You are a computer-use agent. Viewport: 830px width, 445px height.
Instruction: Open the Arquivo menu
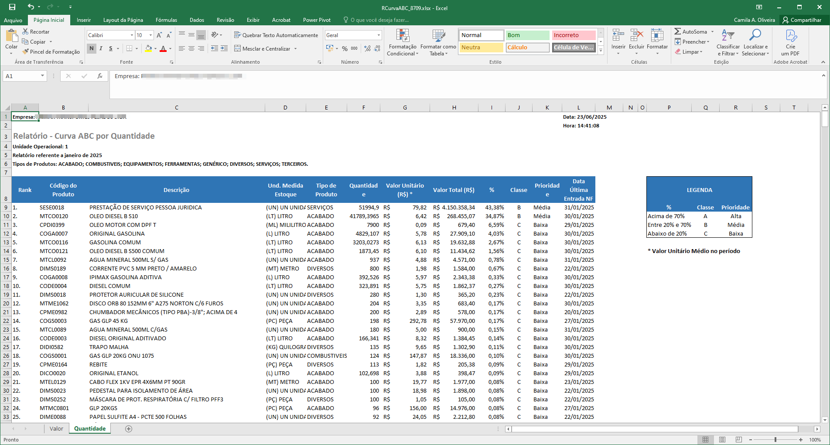point(13,20)
